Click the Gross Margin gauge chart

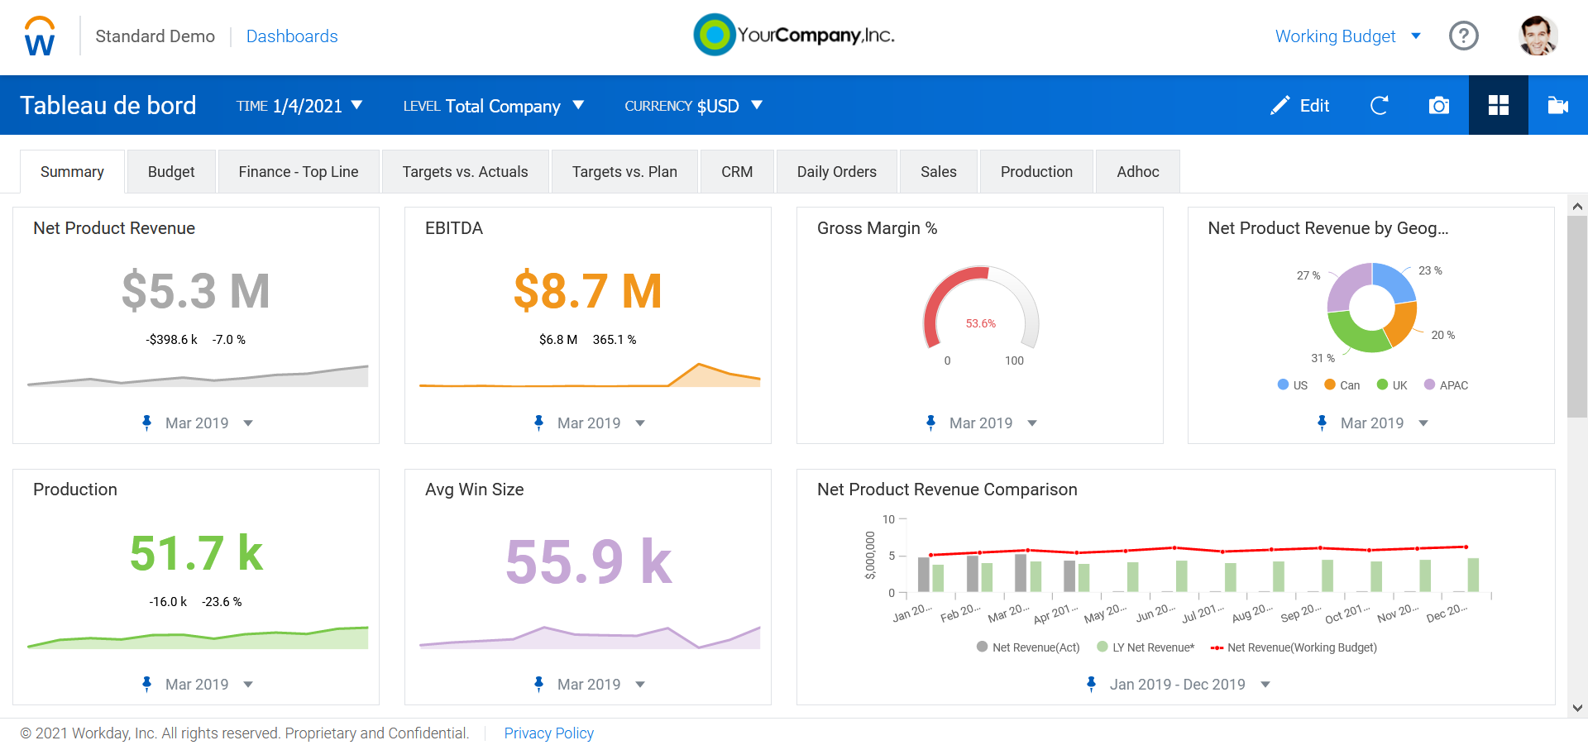[x=980, y=310]
